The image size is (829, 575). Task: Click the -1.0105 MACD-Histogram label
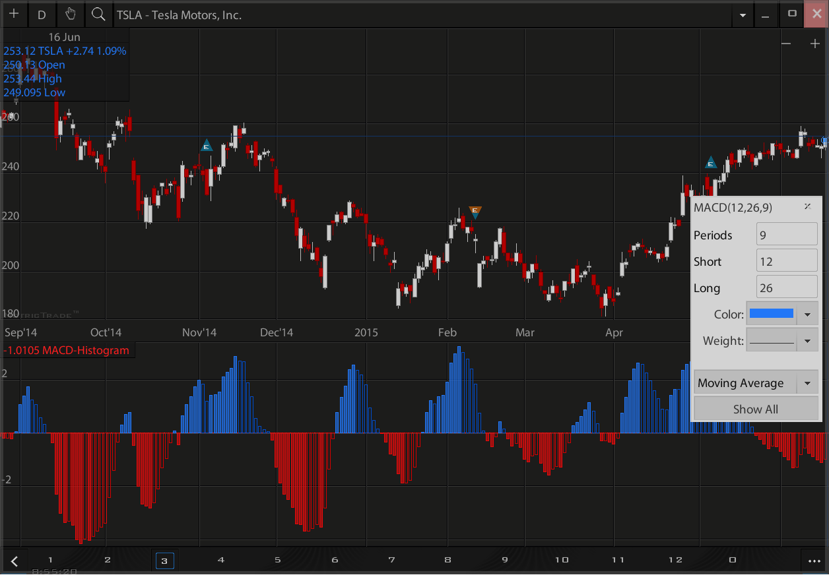pyautogui.click(x=67, y=350)
